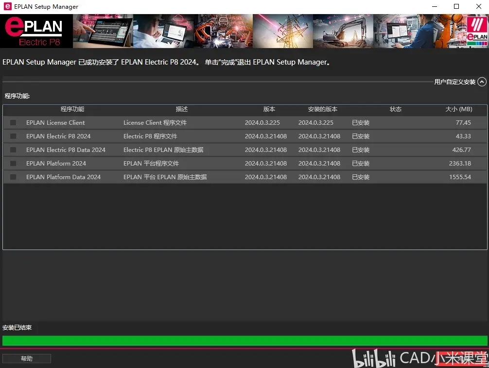
Task: Click the 大小 (MB) column header
Action: point(459,109)
